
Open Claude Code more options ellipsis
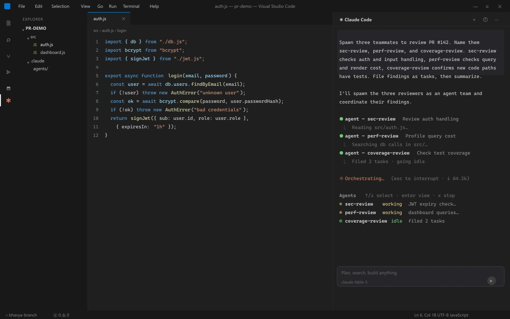tap(497, 20)
